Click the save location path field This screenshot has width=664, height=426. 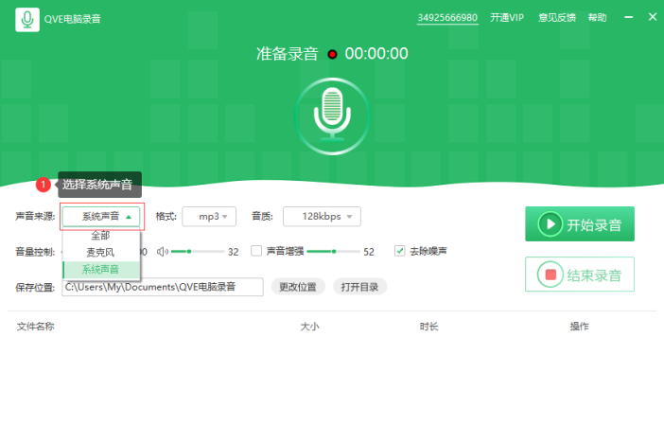click(x=163, y=287)
